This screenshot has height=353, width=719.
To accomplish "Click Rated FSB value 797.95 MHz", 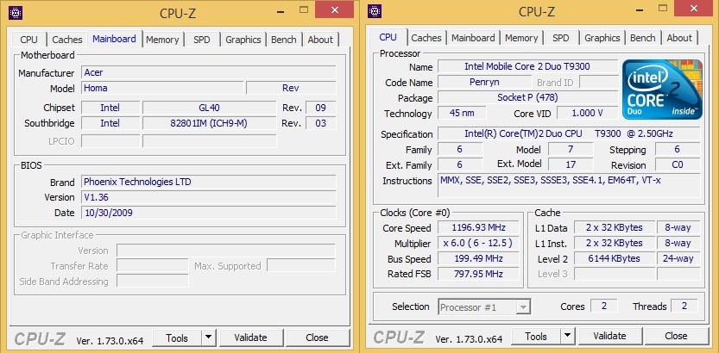I will [478, 274].
